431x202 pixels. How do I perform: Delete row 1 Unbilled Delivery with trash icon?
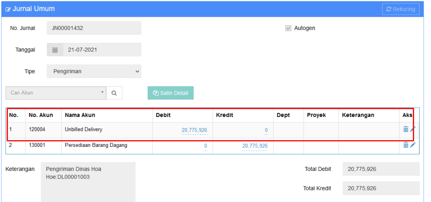406,129
